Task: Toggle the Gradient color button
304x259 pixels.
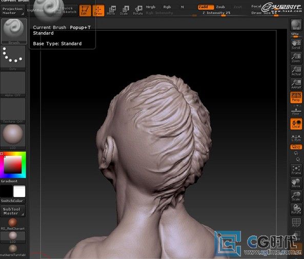Action: coord(9,181)
